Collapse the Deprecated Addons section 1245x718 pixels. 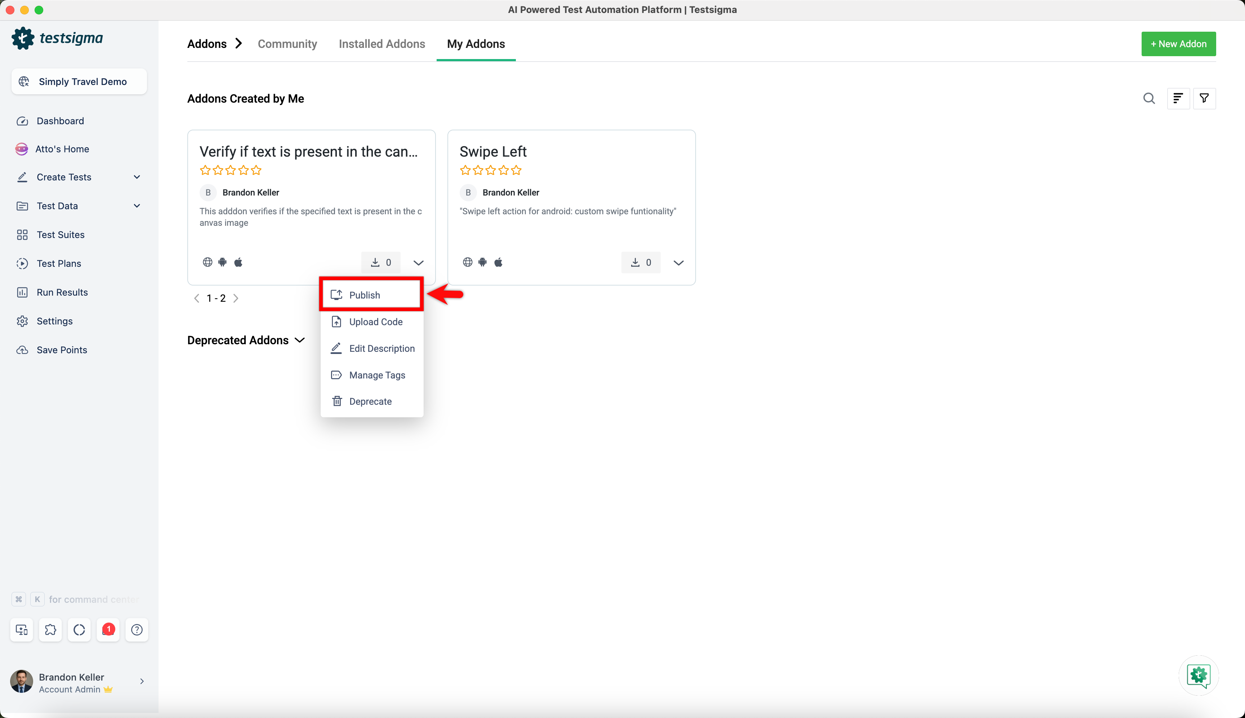pos(299,340)
